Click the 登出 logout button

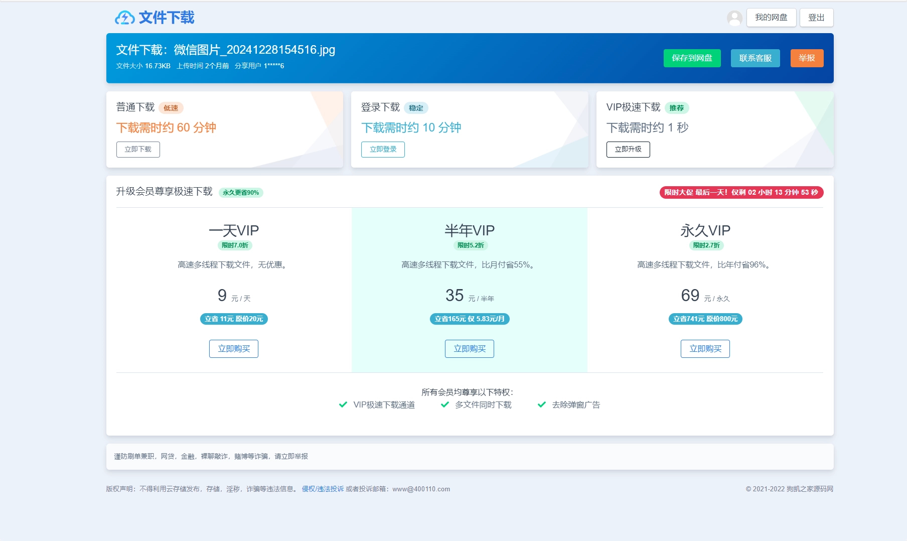816,18
